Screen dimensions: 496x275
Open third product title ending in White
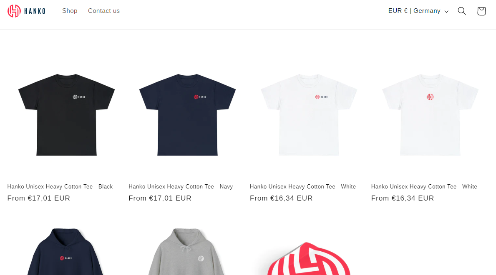pos(303,187)
